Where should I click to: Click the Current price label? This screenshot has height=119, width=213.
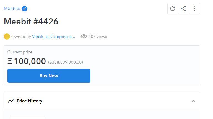click(x=20, y=52)
